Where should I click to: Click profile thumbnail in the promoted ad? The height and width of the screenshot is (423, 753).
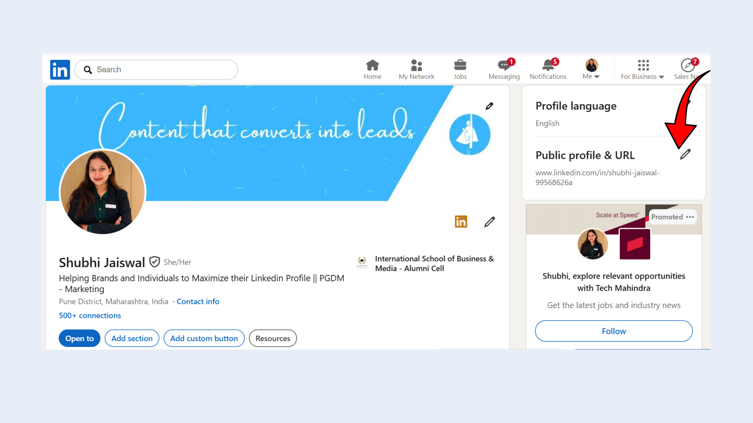(x=592, y=244)
